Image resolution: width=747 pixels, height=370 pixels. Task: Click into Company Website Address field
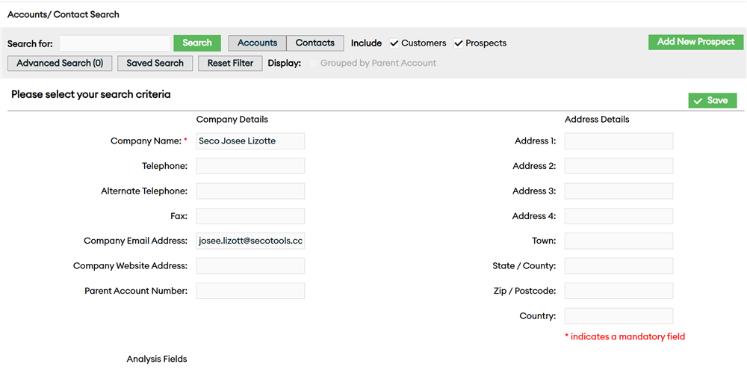250,266
